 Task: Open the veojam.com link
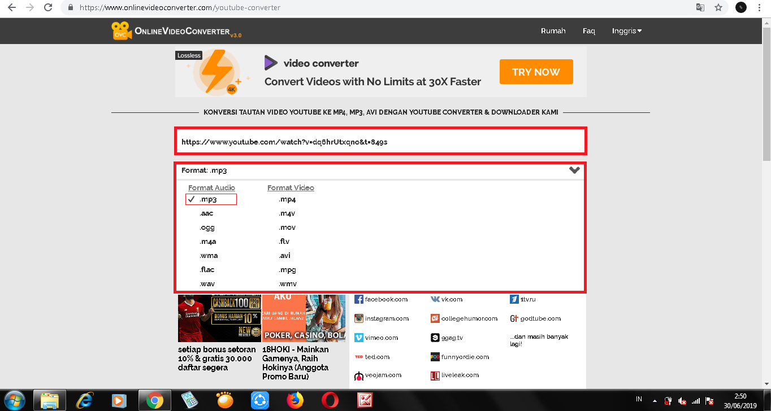[x=383, y=375]
